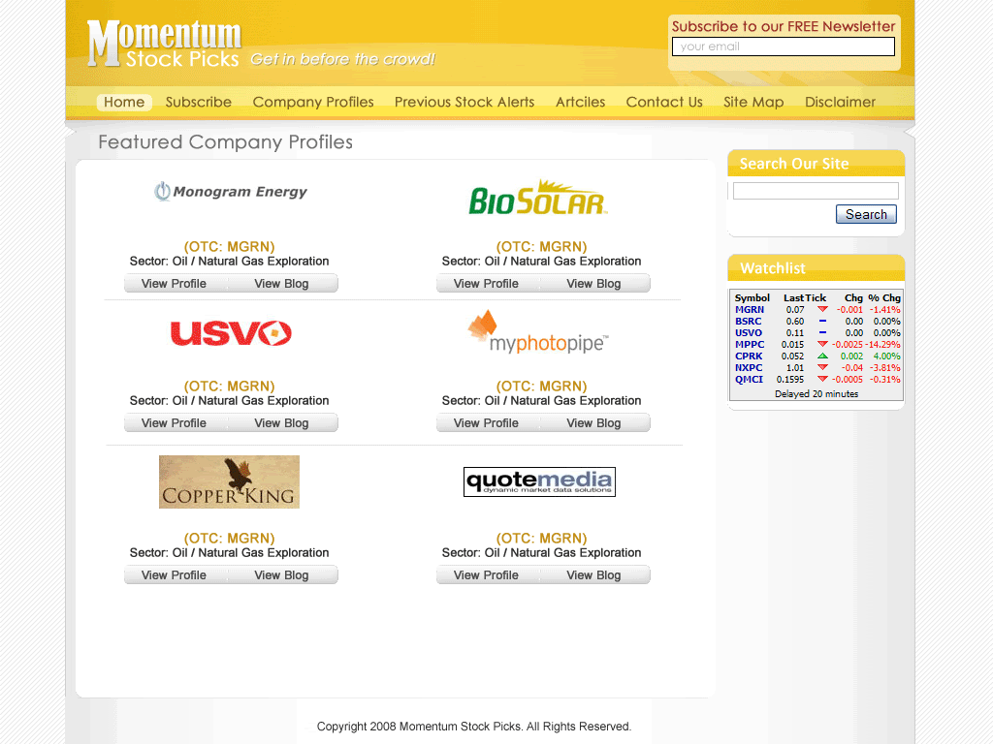Open the MGRN symbol in watchlist
The width and height of the screenshot is (993, 744).
coord(750,309)
